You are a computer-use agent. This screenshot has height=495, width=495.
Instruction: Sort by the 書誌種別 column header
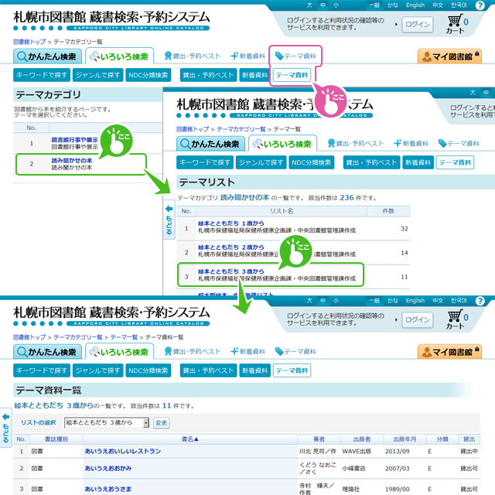point(56,439)
